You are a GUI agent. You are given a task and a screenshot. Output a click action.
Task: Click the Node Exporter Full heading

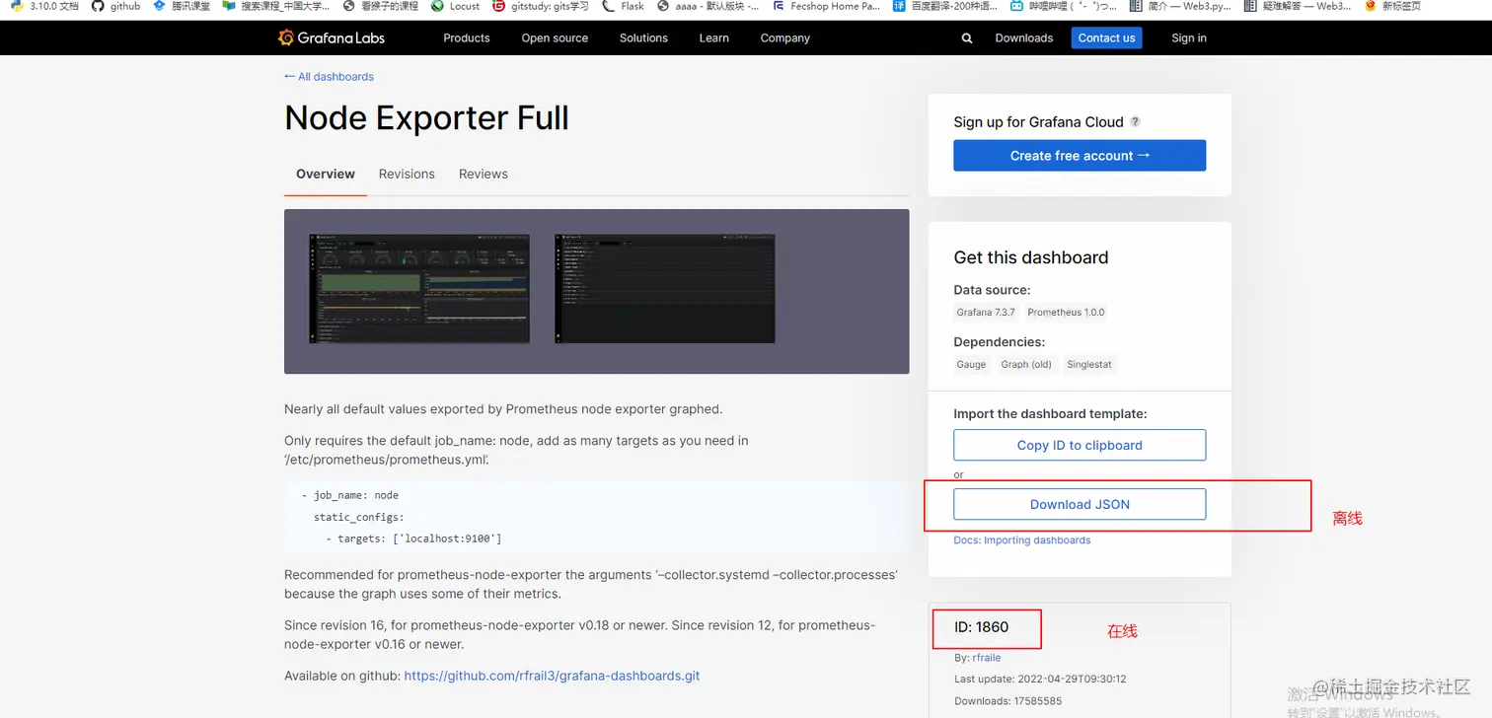(x=426, y=118)
